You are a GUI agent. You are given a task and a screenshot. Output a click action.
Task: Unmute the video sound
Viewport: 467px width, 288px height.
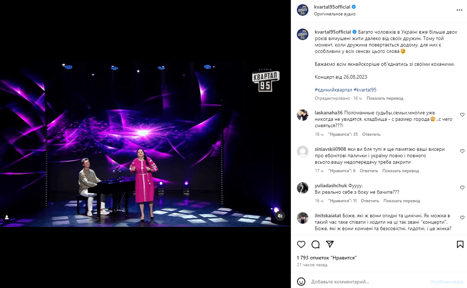tap(280, 216)
